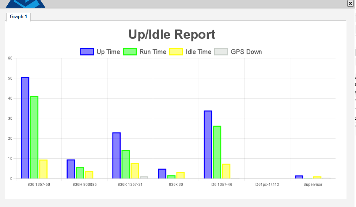
Task: Click the Up/Idle Report chart title
Action: pos(172,34)
